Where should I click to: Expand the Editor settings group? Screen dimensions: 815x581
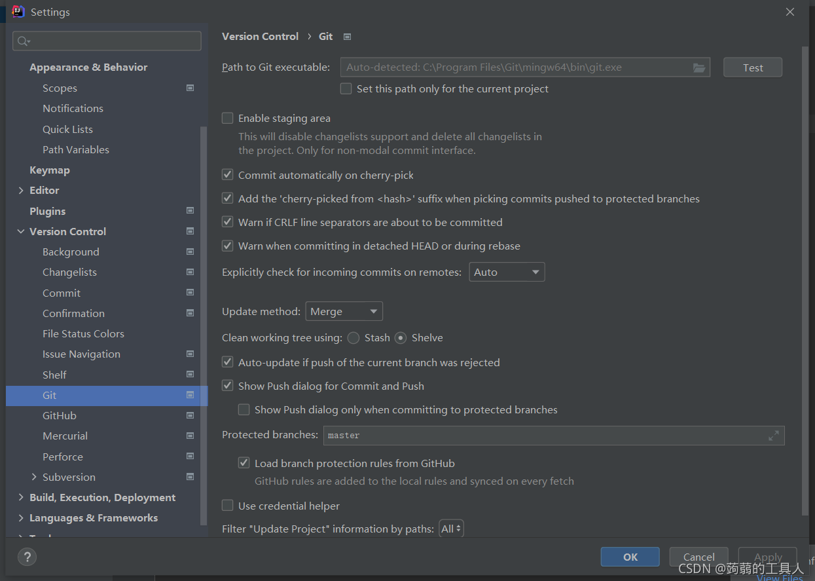[21, 191]
